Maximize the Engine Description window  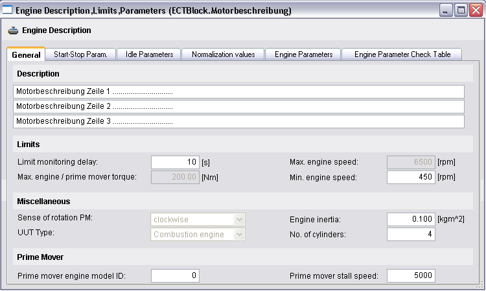click(x=461, y=10)
